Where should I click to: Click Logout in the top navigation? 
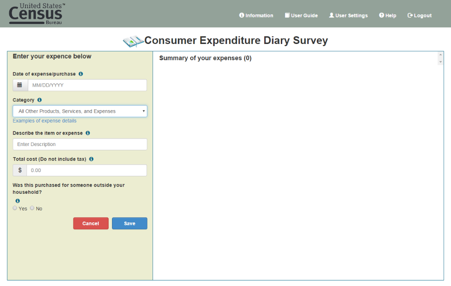point(419,15)
